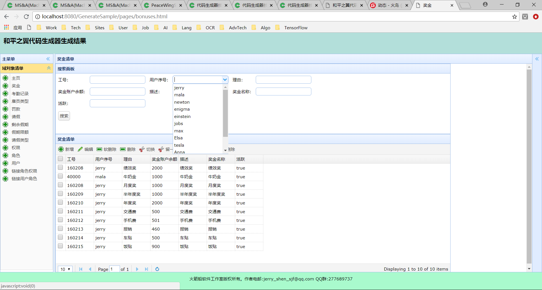Expand the collapsed right side panel

pyautogui.click(x=537, y=59)
